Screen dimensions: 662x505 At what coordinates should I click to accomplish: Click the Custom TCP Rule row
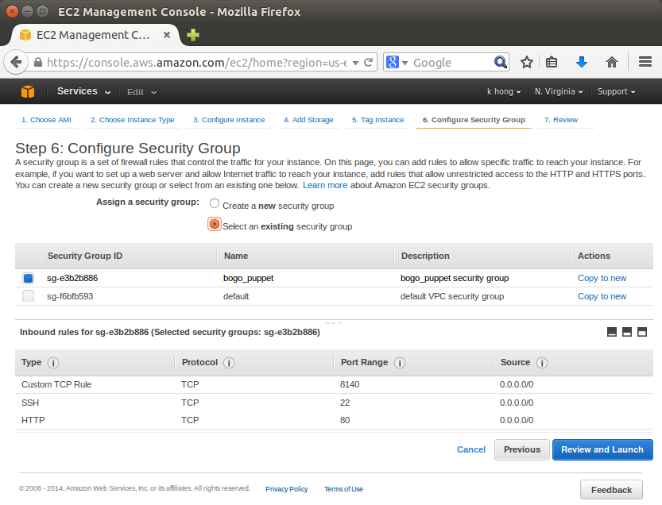point(334,384)
